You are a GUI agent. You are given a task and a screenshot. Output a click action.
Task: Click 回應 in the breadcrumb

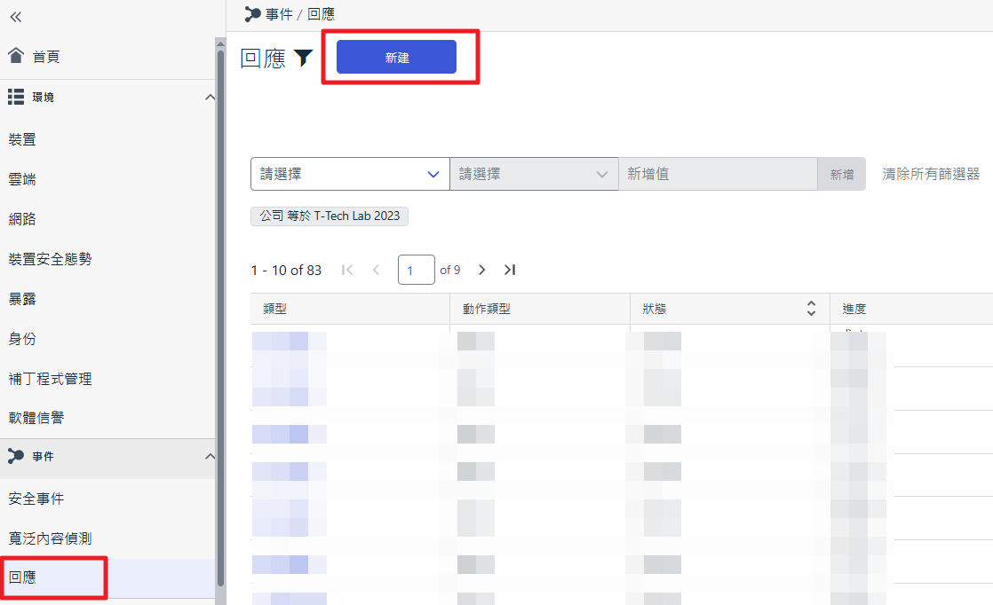[x=321, y=14]
